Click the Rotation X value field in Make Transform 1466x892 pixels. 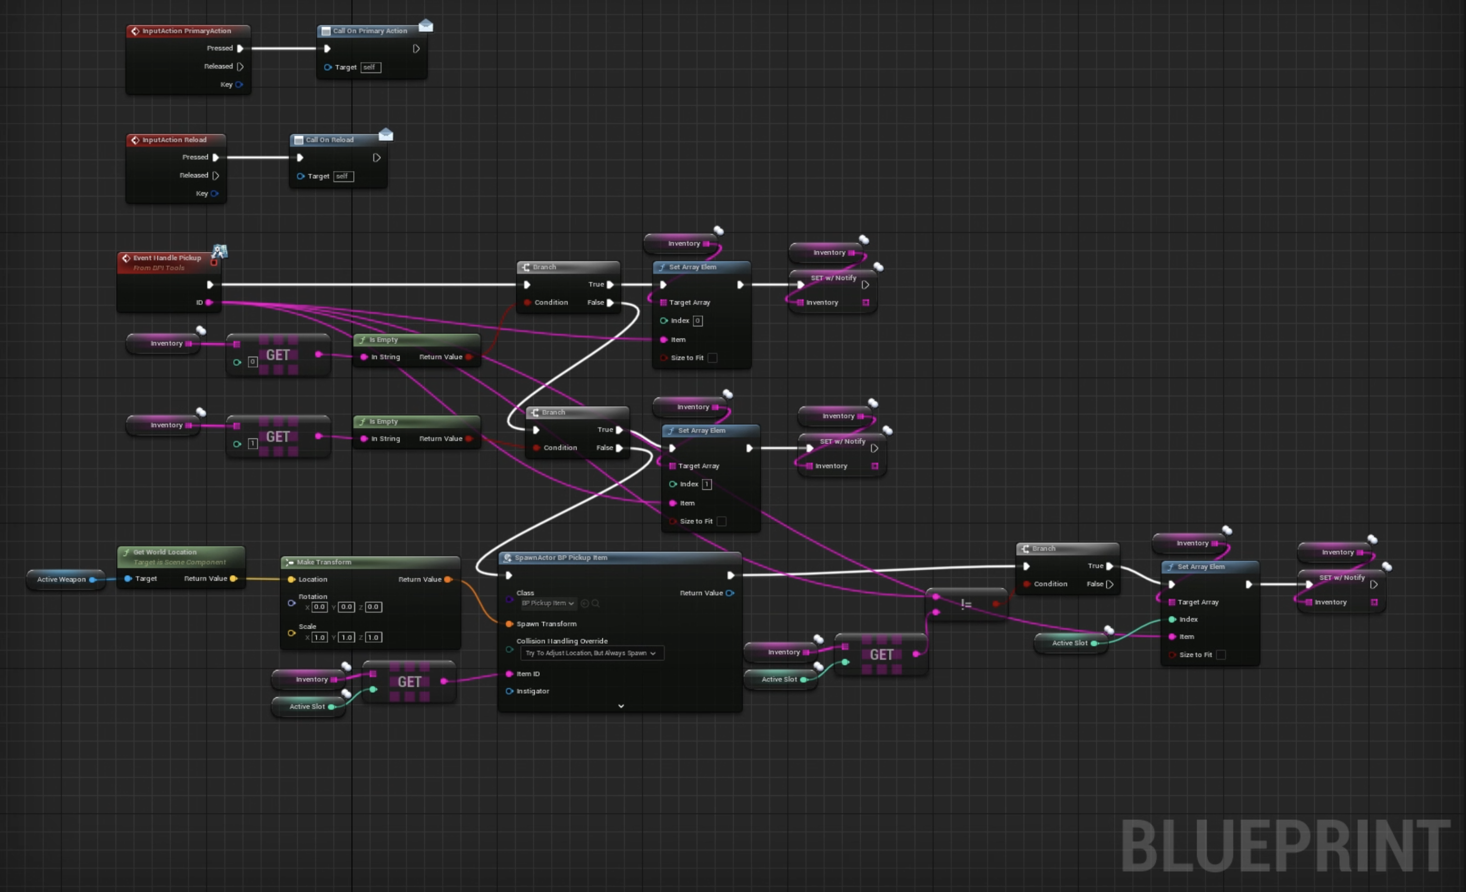coord(319,607)
